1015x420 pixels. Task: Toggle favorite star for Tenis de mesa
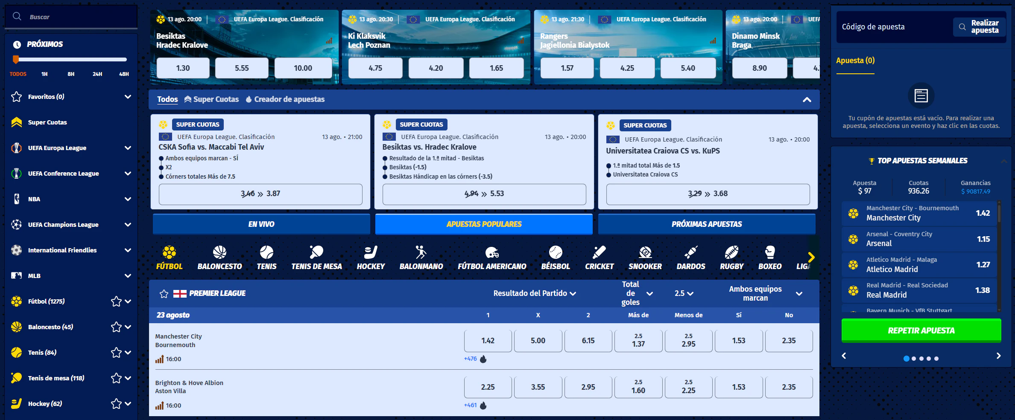coord(116,378)
